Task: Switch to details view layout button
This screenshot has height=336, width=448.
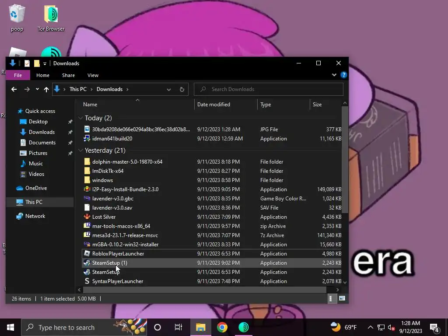Action: tap(331, 298)
